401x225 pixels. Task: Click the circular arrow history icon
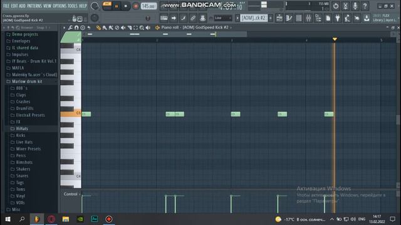pos(336,6)
